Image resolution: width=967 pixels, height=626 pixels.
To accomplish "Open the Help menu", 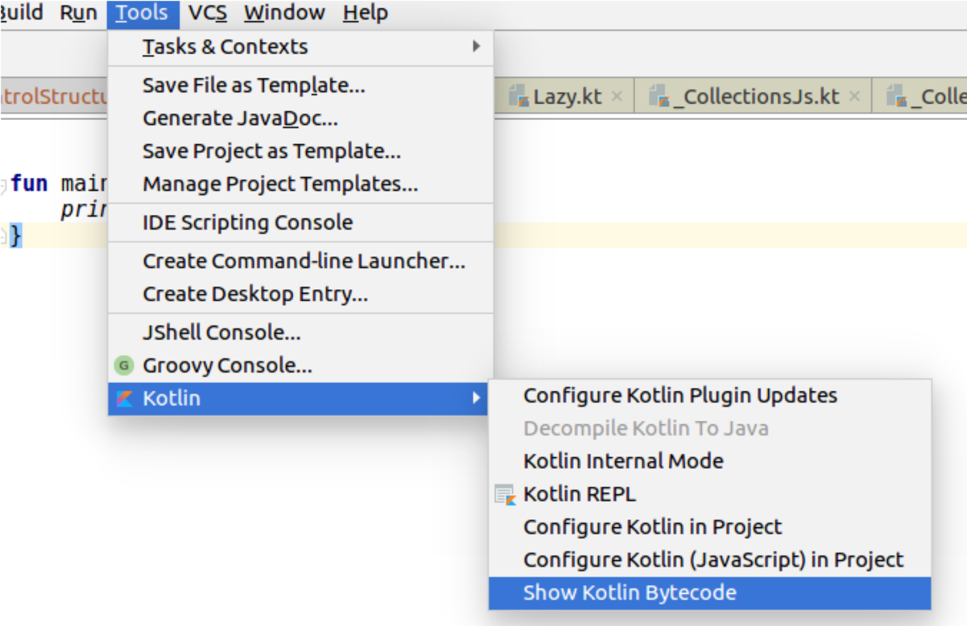I will point(365,13).
